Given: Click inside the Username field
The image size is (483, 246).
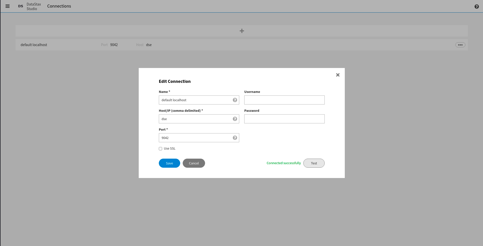Looking at the screenshot, I should 284,100.
